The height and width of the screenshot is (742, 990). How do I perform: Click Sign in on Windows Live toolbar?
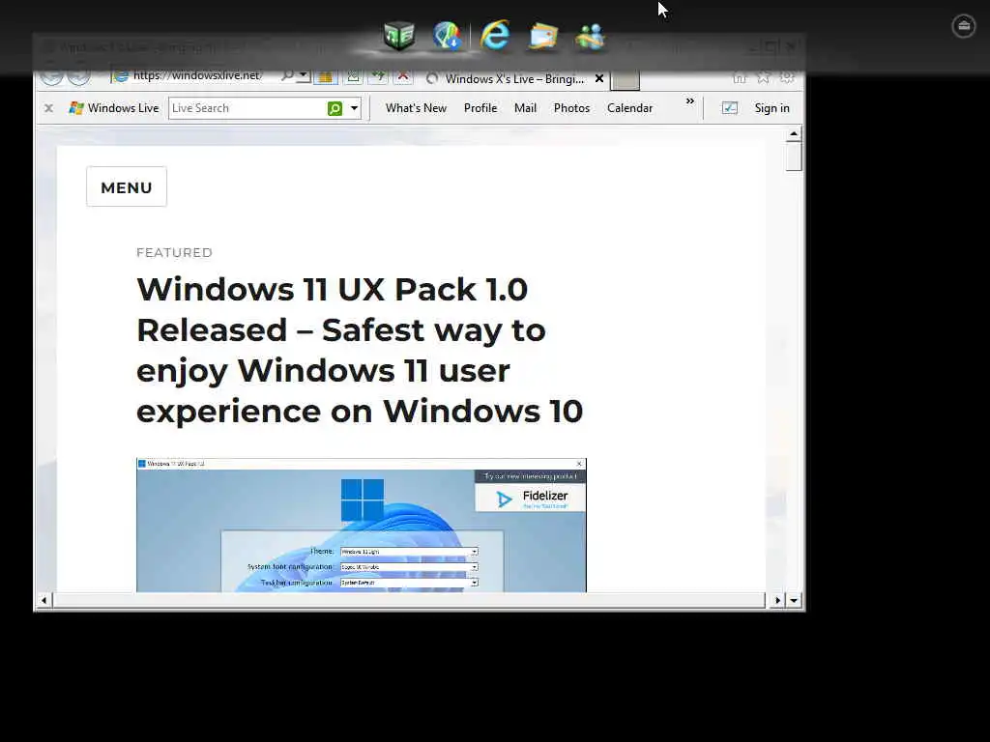point(772,108)
